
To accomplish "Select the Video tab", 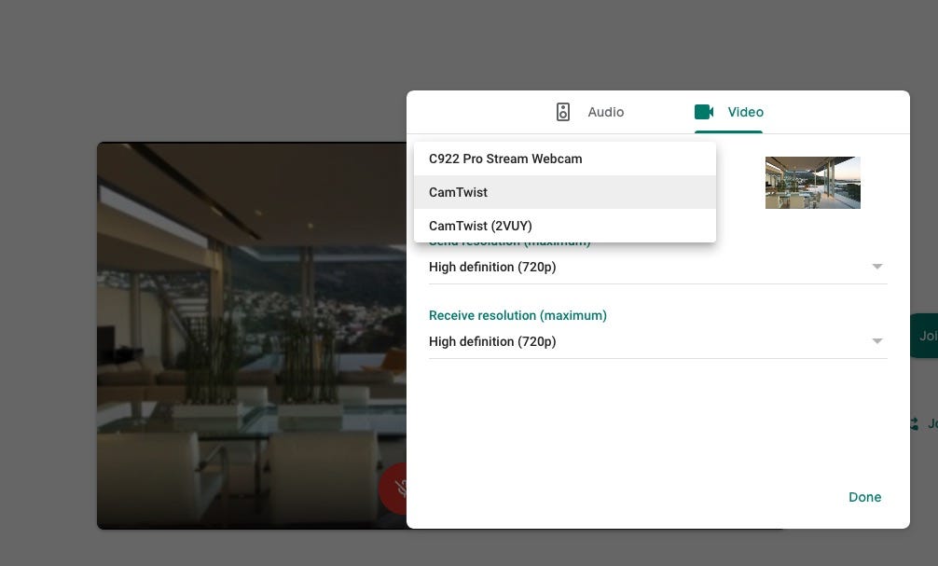I will 728,112.
